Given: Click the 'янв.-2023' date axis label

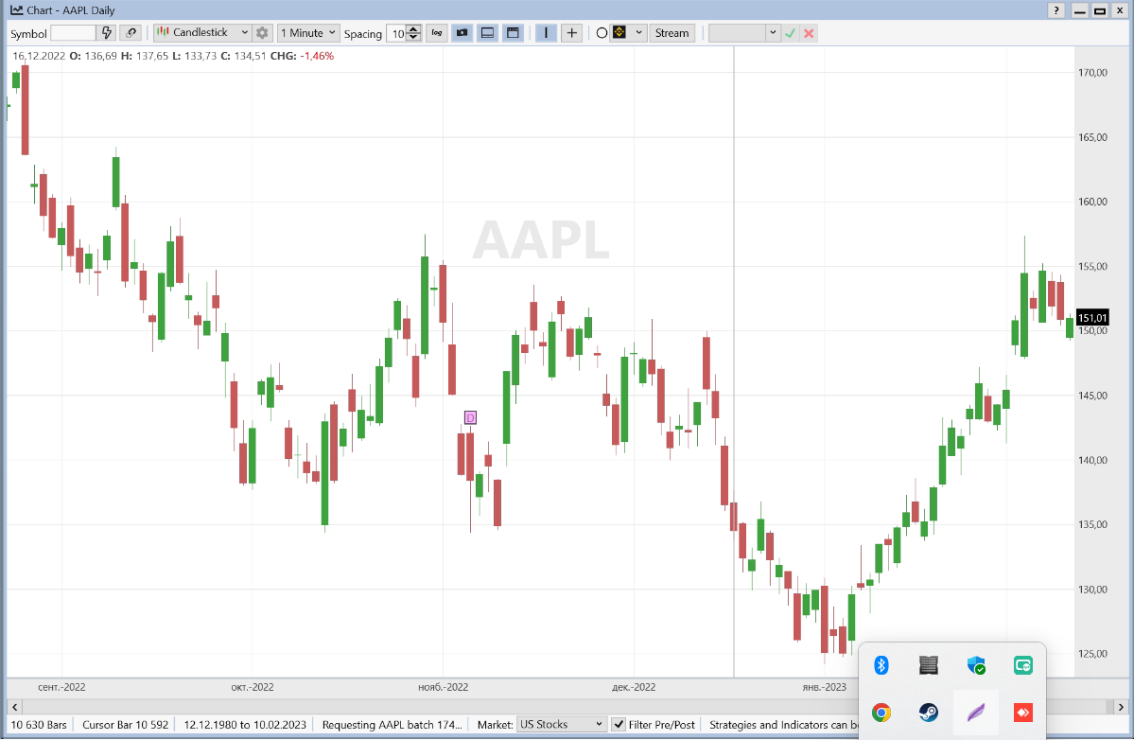Looking at the screenshot, I should click(825, 686).
